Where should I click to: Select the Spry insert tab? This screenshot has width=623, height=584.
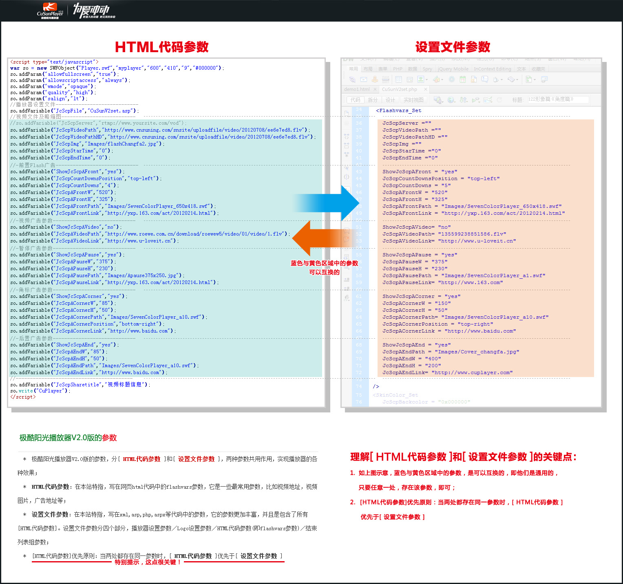click(427, 69)
